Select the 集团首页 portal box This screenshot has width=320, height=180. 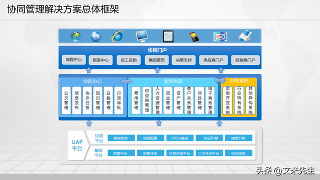point(156,60)
